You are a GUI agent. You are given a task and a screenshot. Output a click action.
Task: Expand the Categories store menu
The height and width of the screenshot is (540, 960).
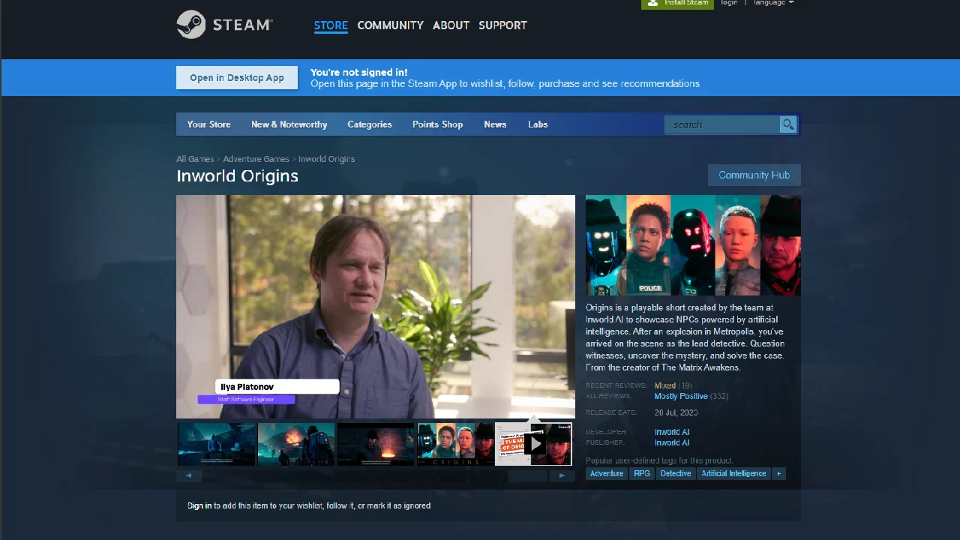pos(369,124)
